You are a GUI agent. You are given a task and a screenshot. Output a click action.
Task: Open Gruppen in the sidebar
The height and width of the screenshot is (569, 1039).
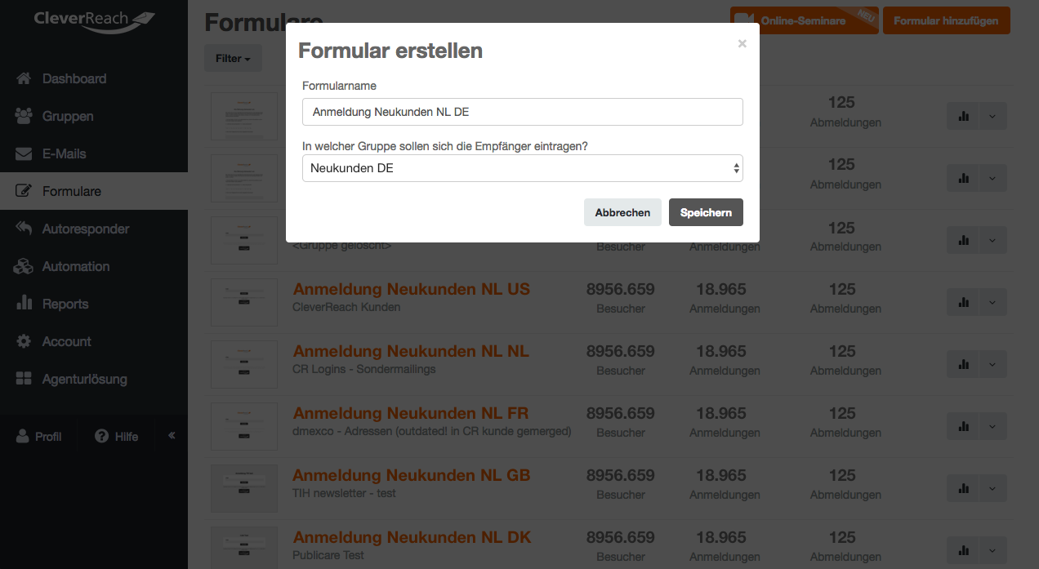94,116
